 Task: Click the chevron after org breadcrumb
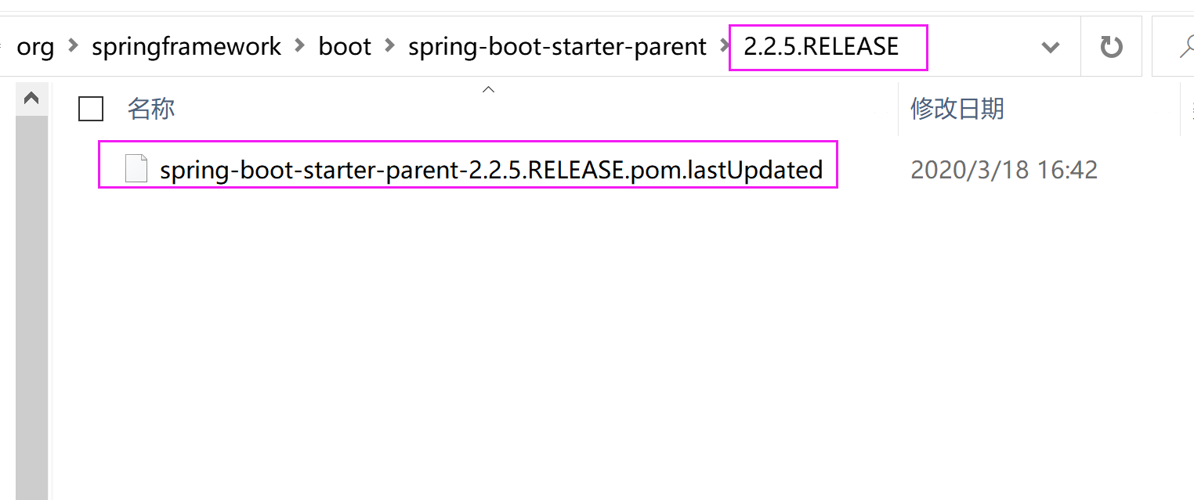(x=71, y=47)
